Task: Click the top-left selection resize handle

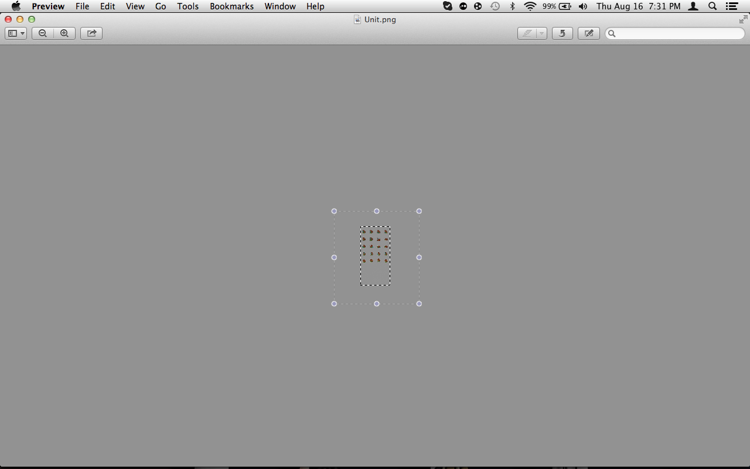Action: [334, 211]
